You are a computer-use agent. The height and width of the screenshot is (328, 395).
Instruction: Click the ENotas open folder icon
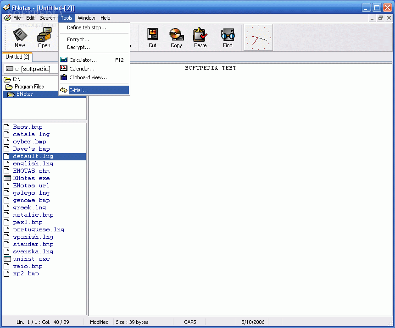click(11, 94)
